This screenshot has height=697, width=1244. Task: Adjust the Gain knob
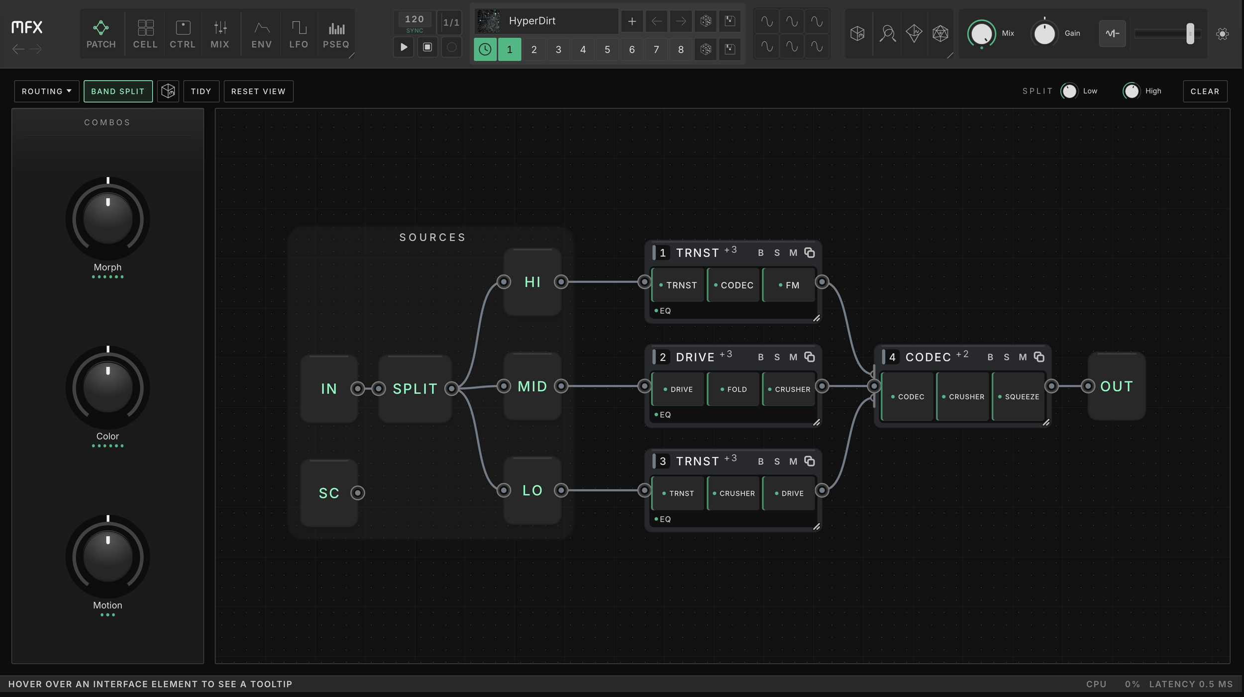[1044, 34]
